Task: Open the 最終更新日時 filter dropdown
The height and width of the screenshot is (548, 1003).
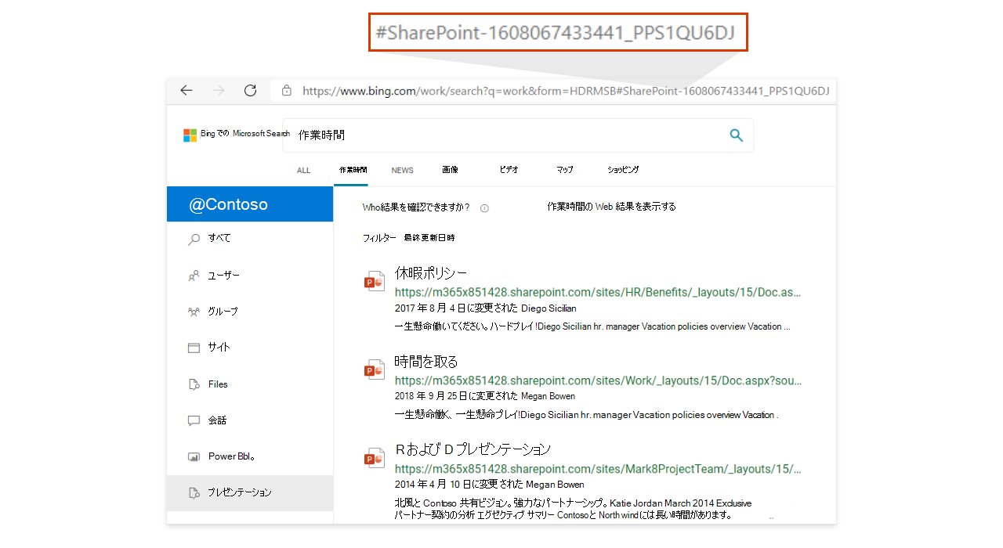Action: click(429, 237)
